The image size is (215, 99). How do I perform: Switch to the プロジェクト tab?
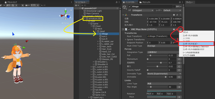145,2
